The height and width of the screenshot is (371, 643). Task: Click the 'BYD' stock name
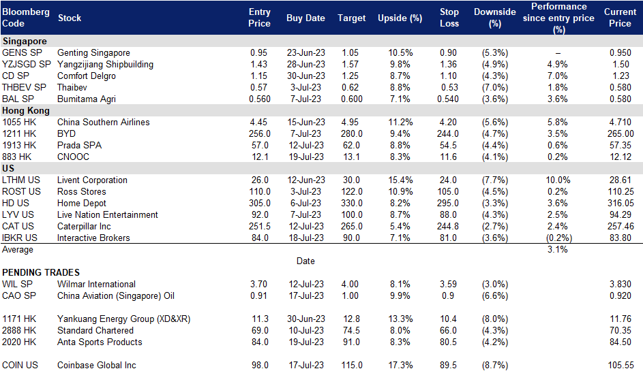(66, 133)
